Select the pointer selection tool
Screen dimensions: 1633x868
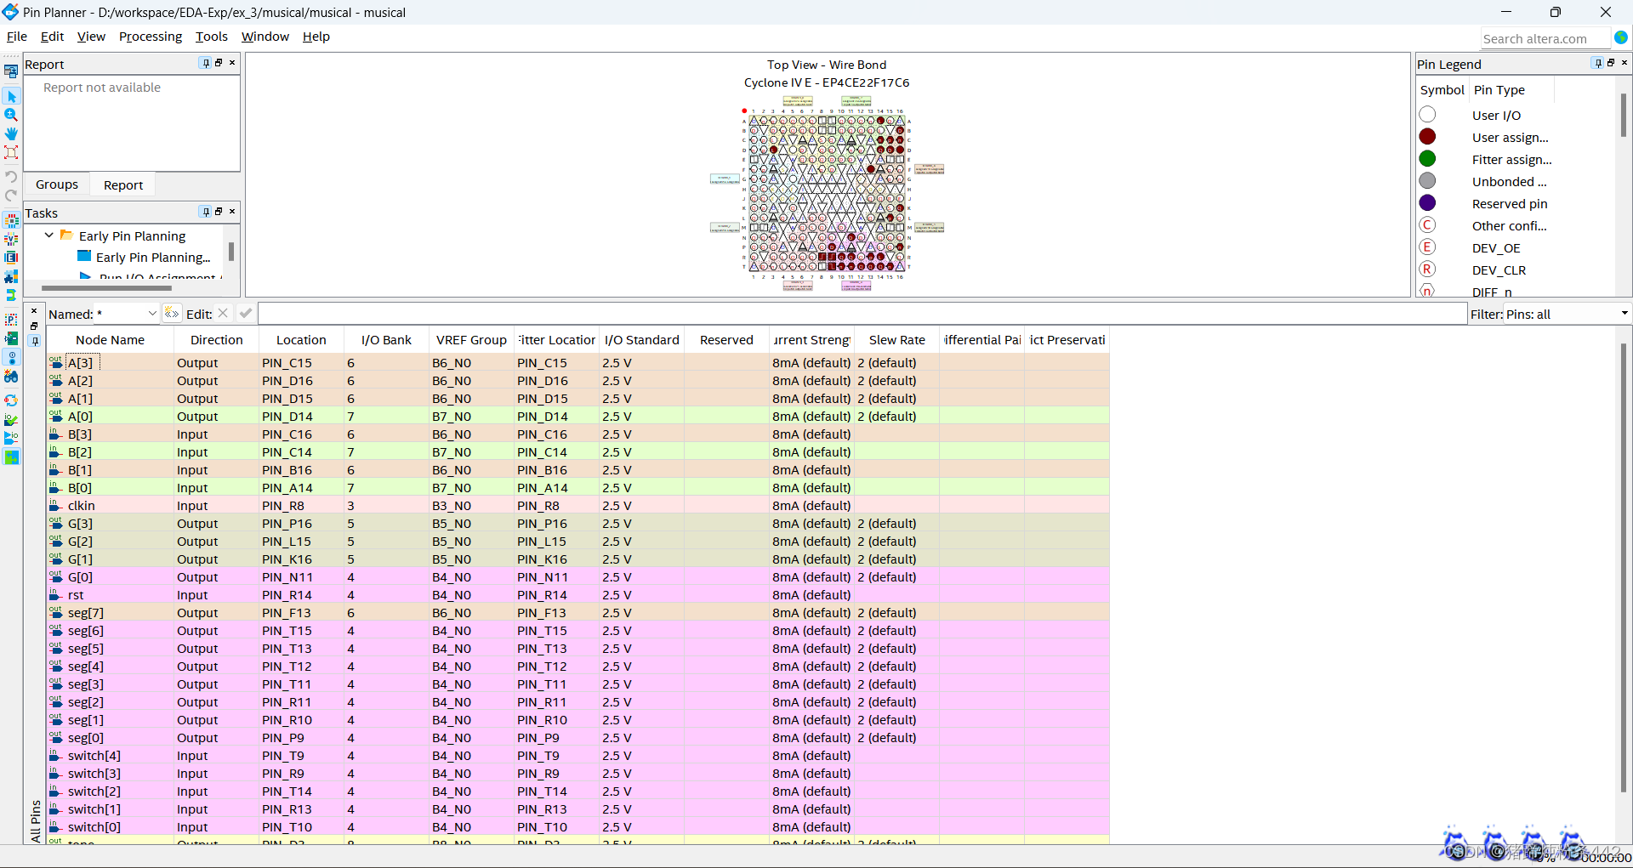coord(11,97)
